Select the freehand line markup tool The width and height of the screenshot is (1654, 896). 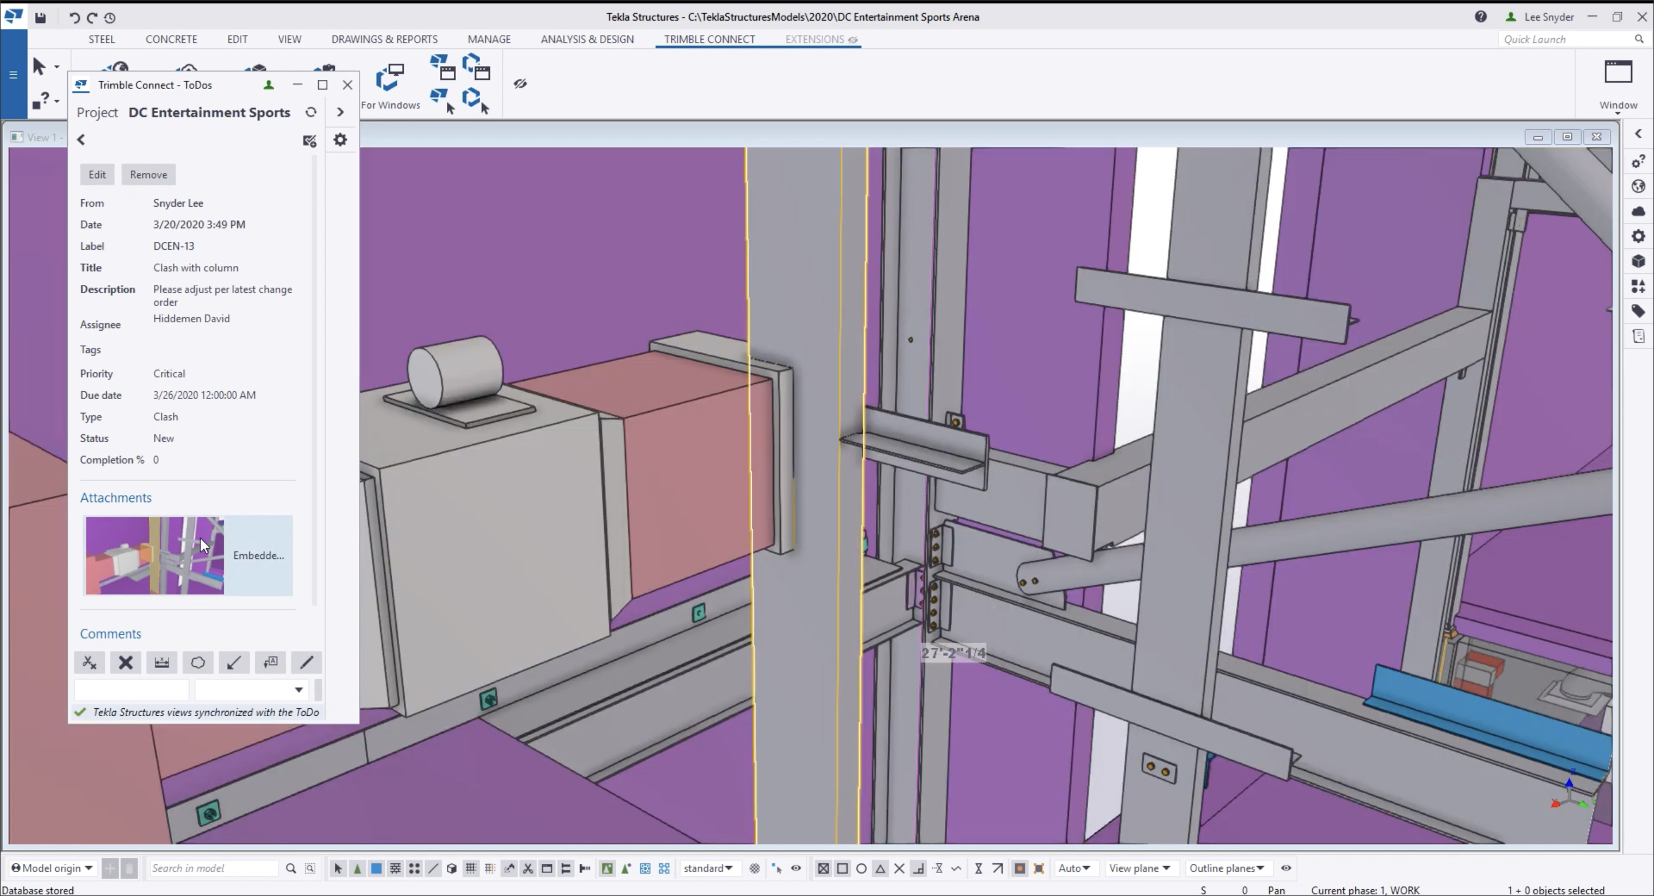(x=306, y=662)
